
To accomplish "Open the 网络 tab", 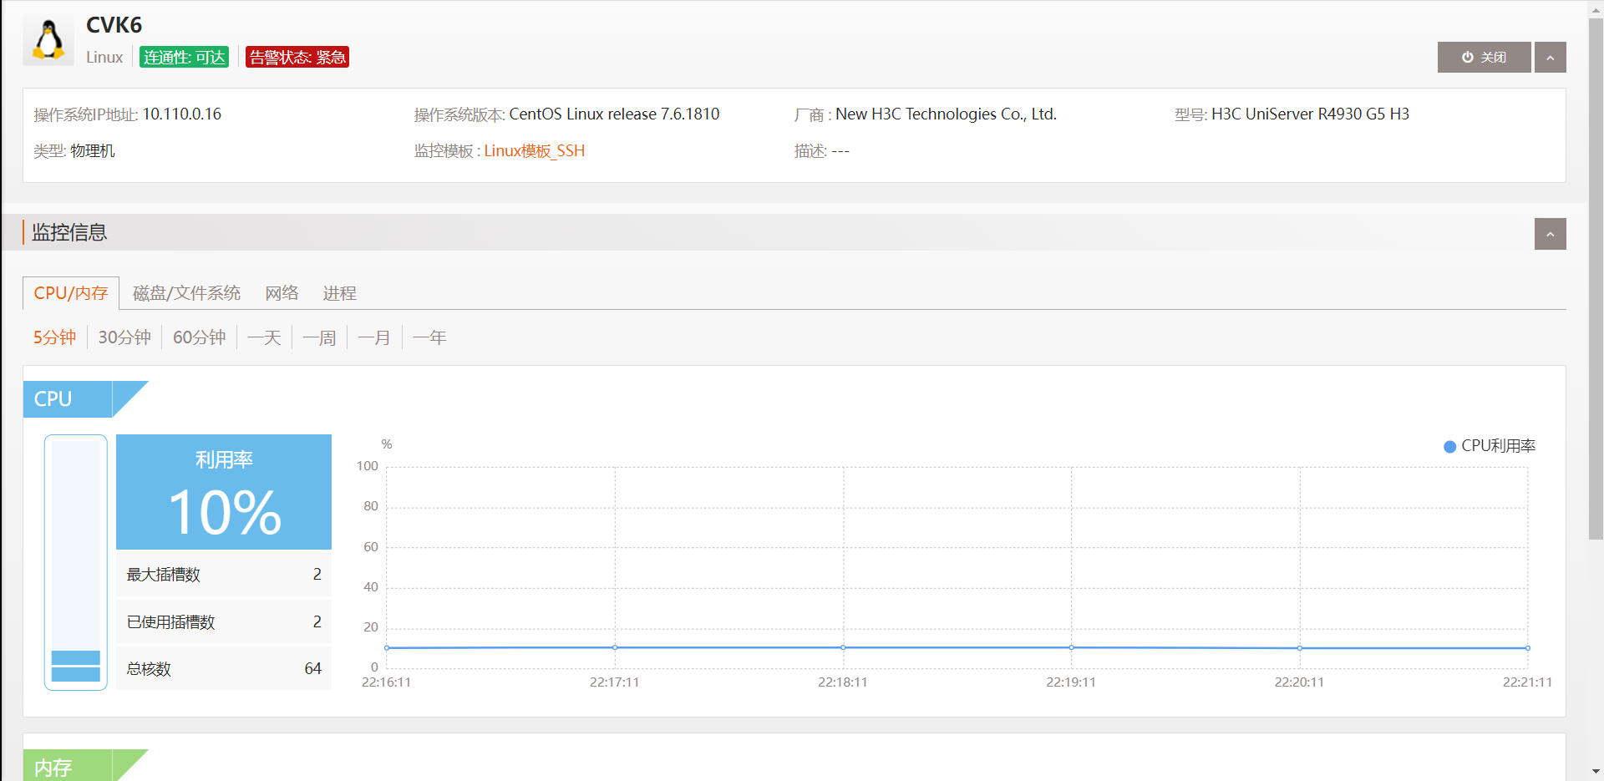I will pos(282,293).
